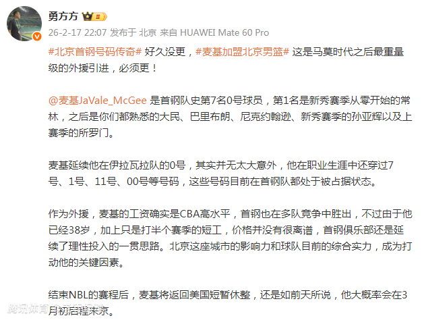The image size is (424, 320).
Task: Visit the @麦基JaVale_McGee mentioned account
Action: coord(97,101)
